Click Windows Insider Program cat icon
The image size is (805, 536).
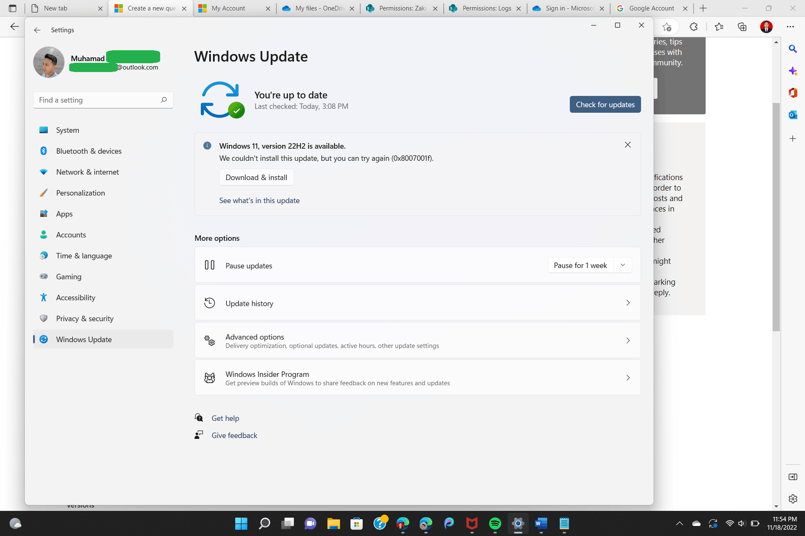pos(210,378)
